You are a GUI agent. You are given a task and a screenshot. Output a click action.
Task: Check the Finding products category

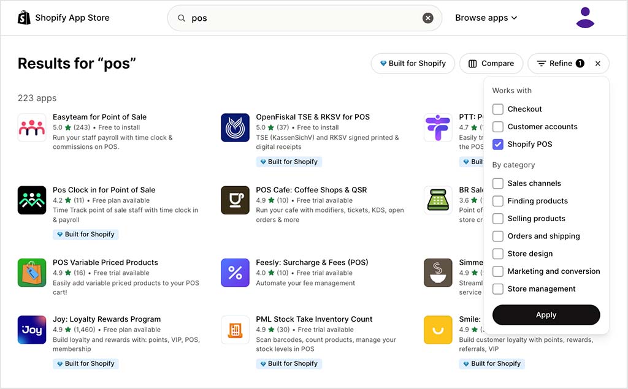tap(498, 201)
